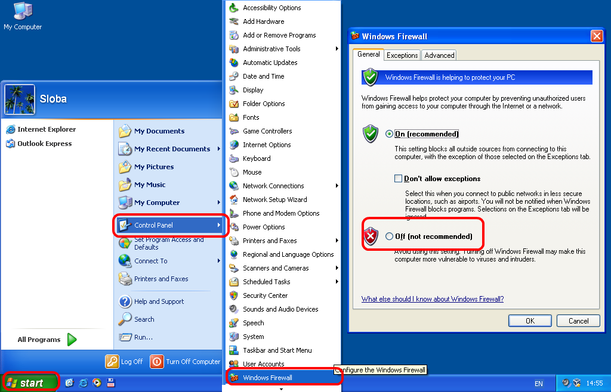Click the User Accounts icon

pos(234,363)
